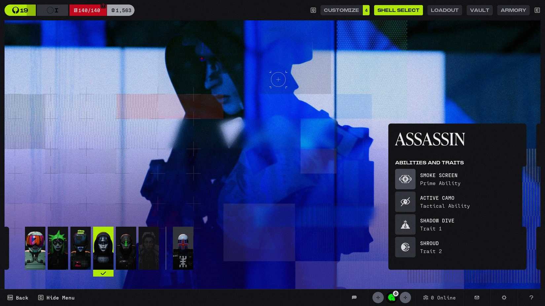Select the shell with green mohawk hair
545x306 pixels.
point(57,248)
